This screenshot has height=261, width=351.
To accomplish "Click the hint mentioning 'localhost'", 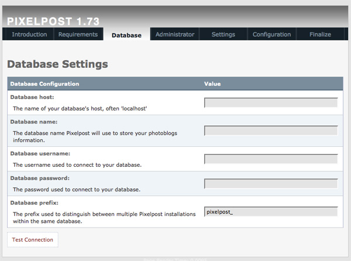I will pos(80,109).
